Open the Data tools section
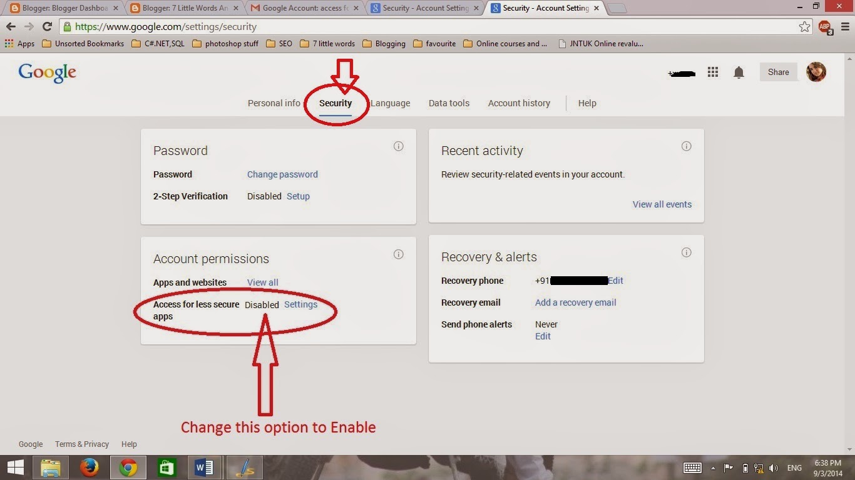855x480 pixels. [x=449, y=103]
